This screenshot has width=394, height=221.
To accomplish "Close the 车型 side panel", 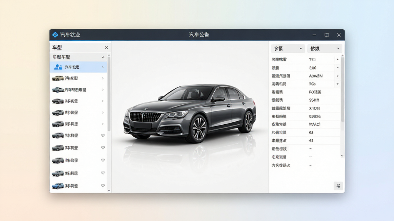I will (107, 48).
